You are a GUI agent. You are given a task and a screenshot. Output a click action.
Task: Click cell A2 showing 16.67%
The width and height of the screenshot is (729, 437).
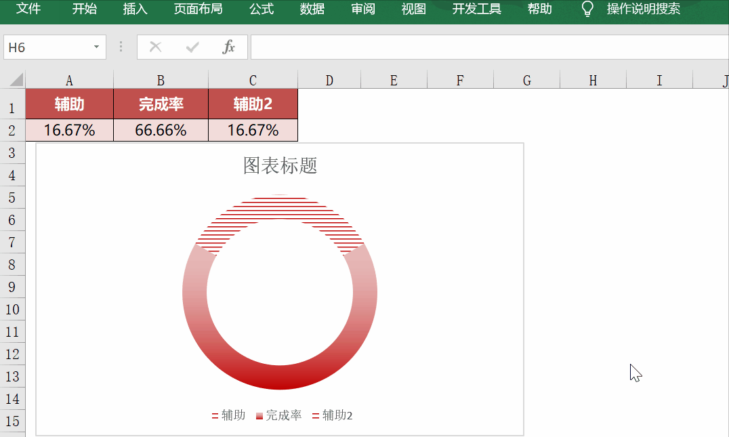click(69, 130)
